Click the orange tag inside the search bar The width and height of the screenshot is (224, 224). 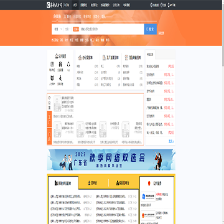[x=76, y=29]
